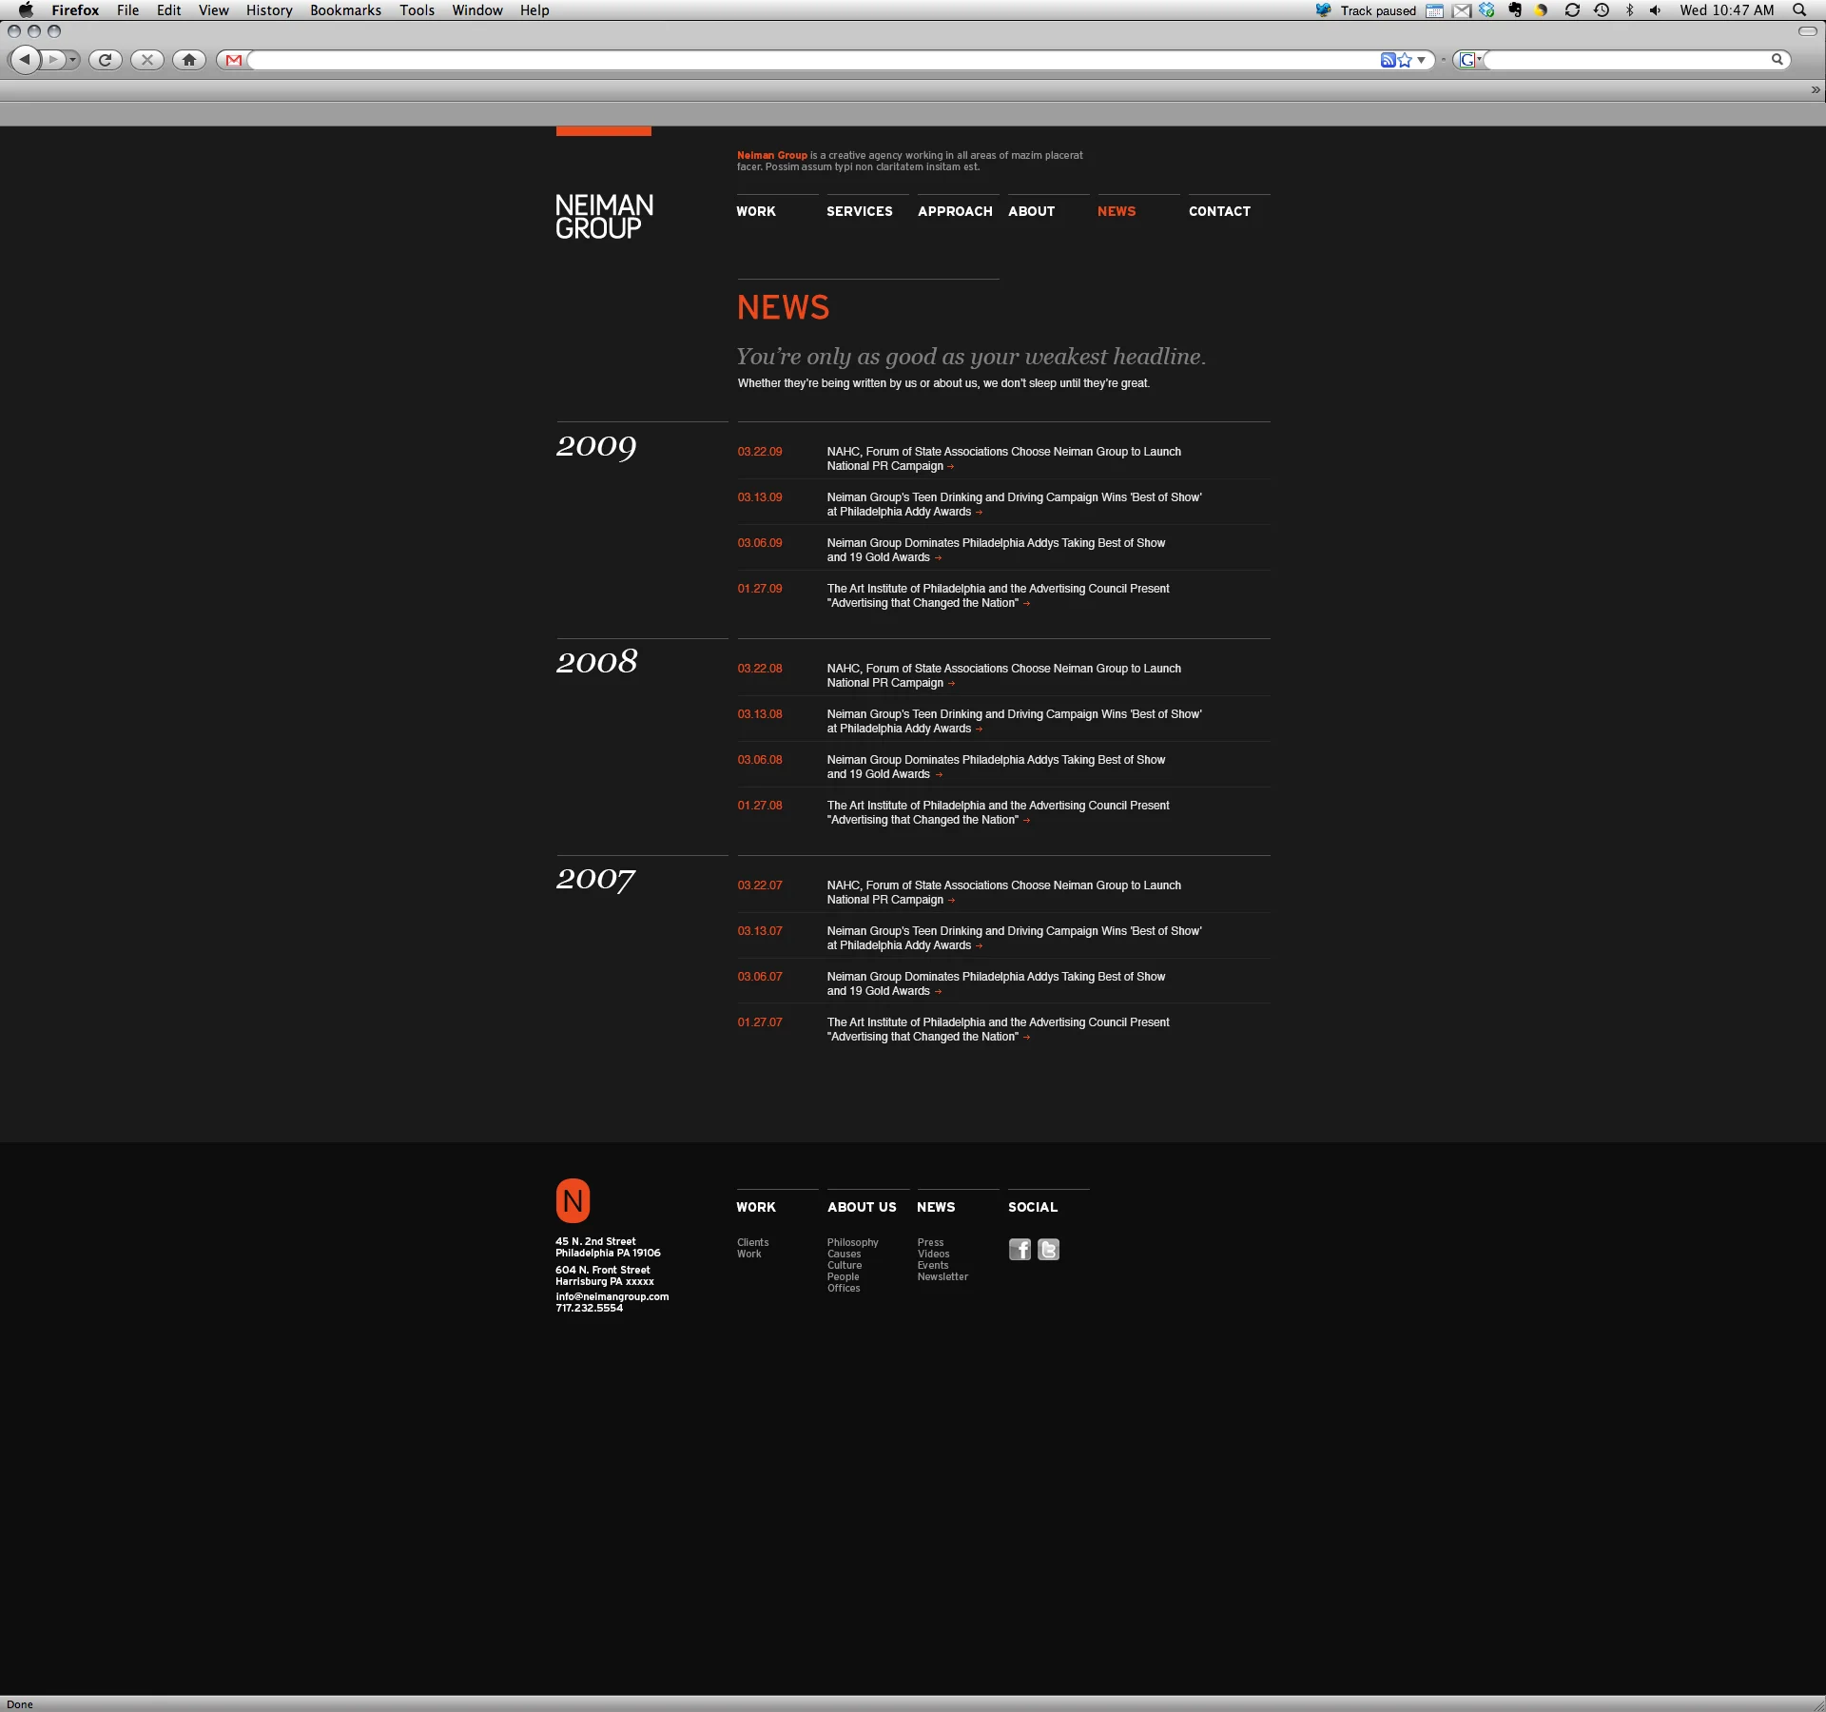The height and width of the screenshot is (1712, 1826).
Task: Open the View menu
Action: [213, 10]
